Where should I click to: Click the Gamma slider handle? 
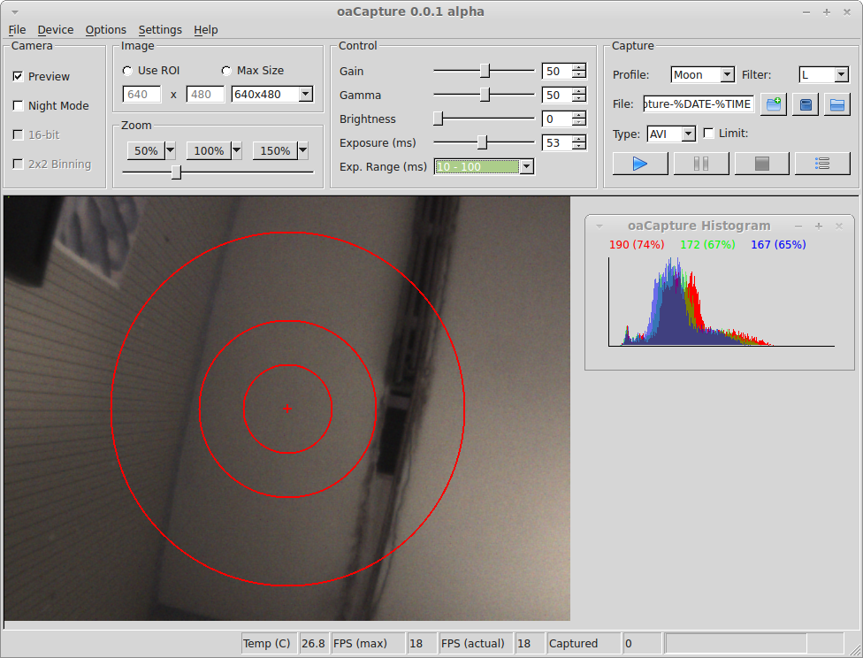click(x=485, y=95)
